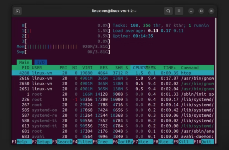Click the F6 SortBy function button
This screenshot has width=229, height=150.
tap(123, 142)
